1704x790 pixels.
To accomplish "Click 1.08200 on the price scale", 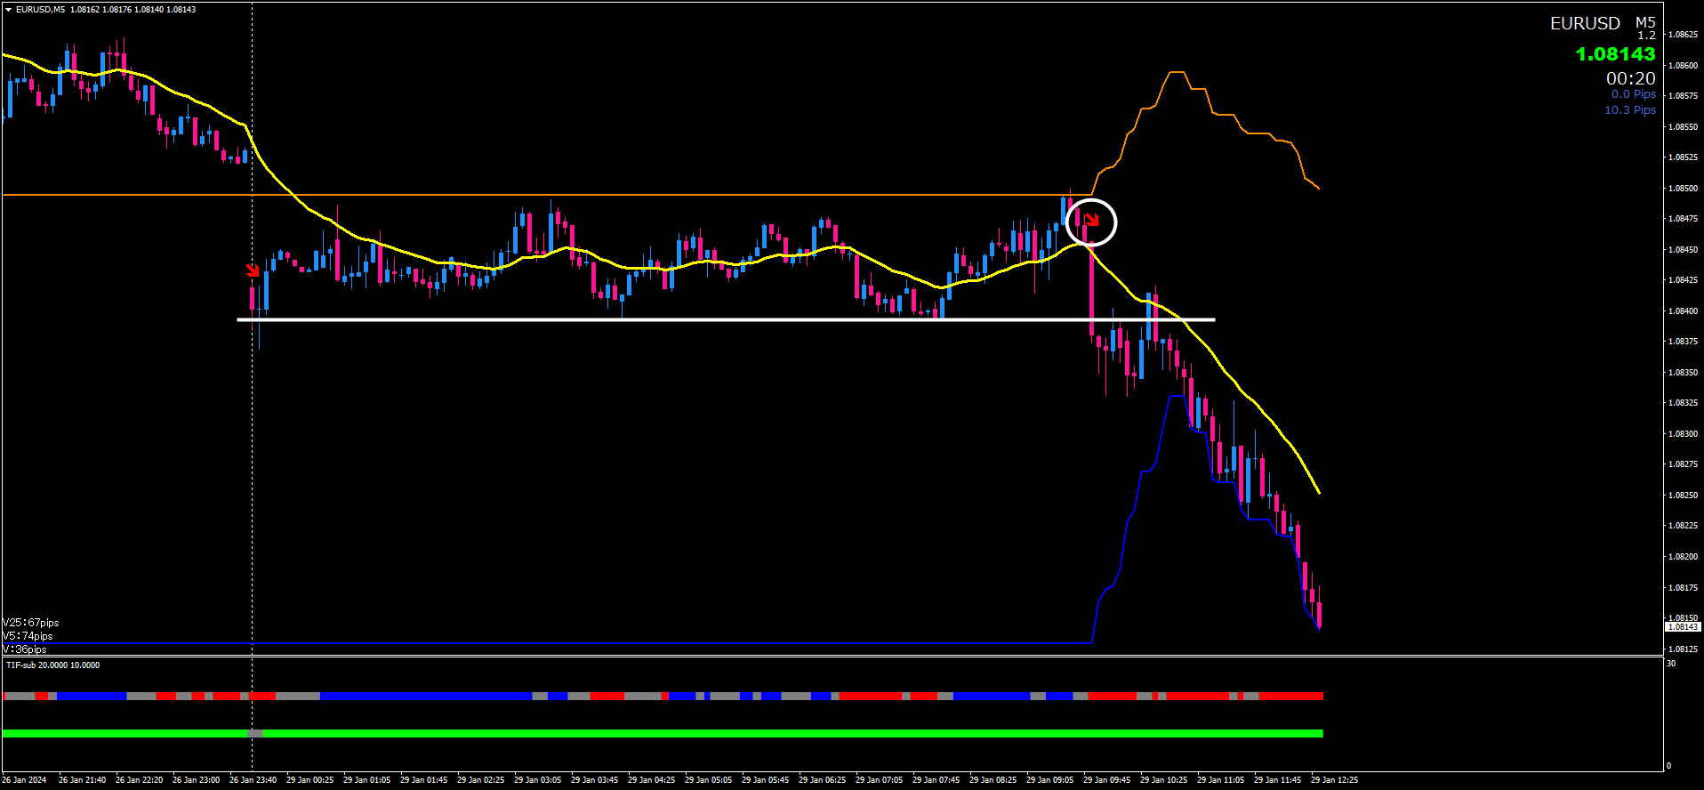I will [1683, 557].
